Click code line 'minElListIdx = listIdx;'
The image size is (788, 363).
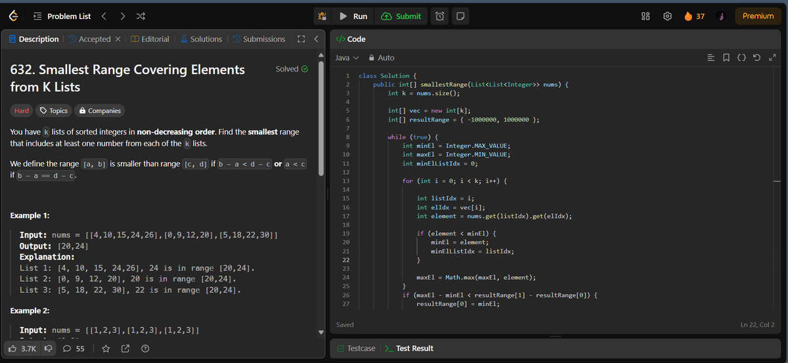point(472,251)
